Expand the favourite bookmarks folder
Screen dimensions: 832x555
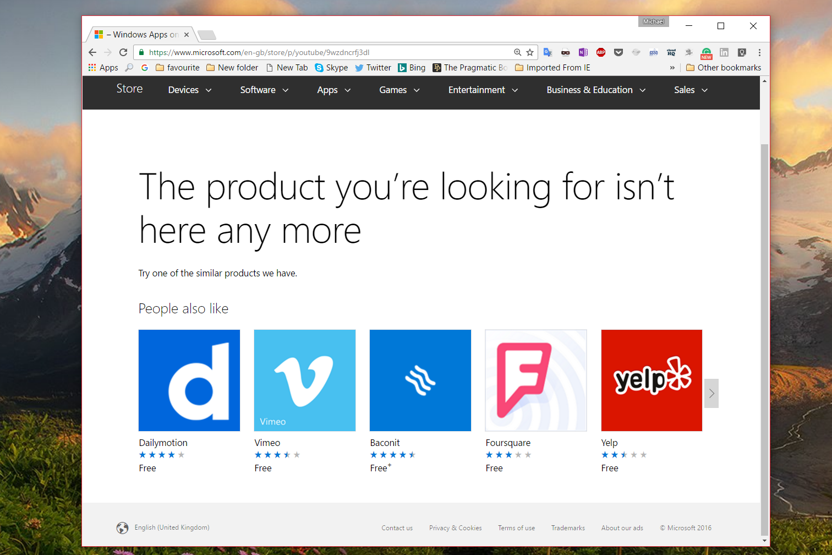point(178,68)
